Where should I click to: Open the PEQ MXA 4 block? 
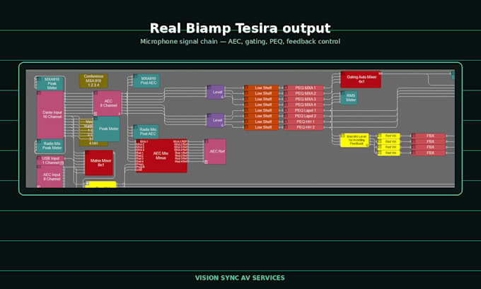click(303, 105)
